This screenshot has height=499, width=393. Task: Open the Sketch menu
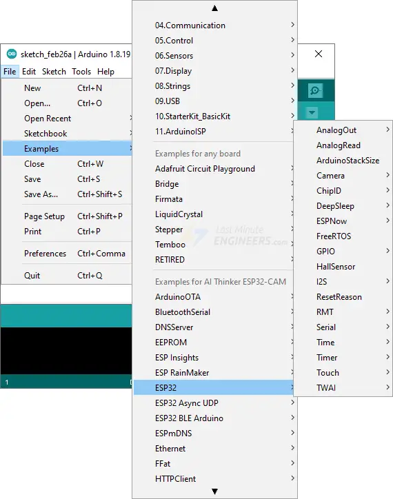click(54, 72)
